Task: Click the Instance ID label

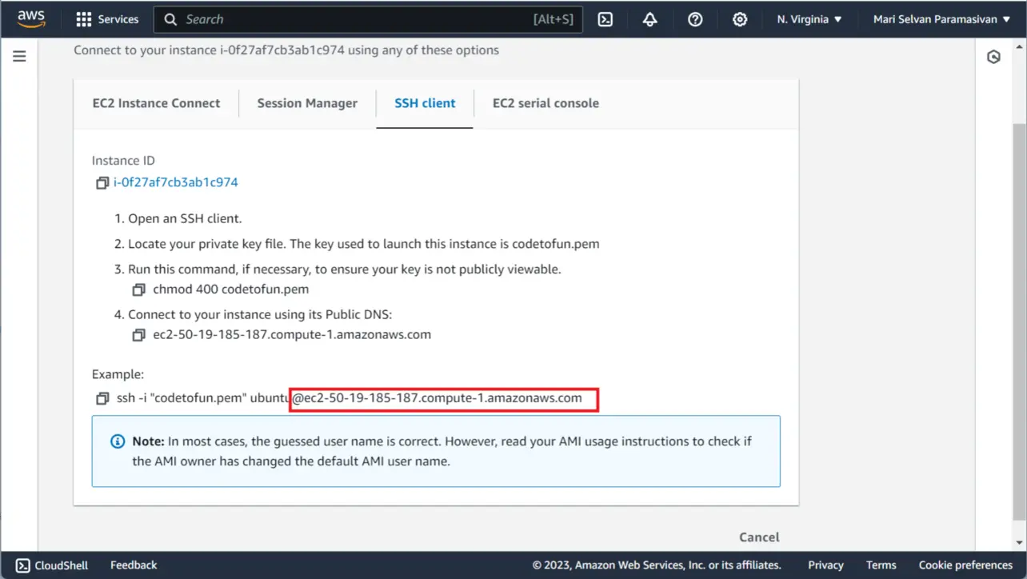Action: pos(123,161)
